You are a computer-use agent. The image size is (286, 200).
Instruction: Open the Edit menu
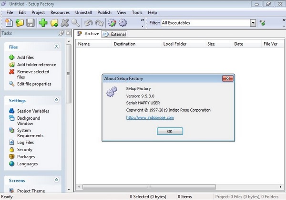22,12
